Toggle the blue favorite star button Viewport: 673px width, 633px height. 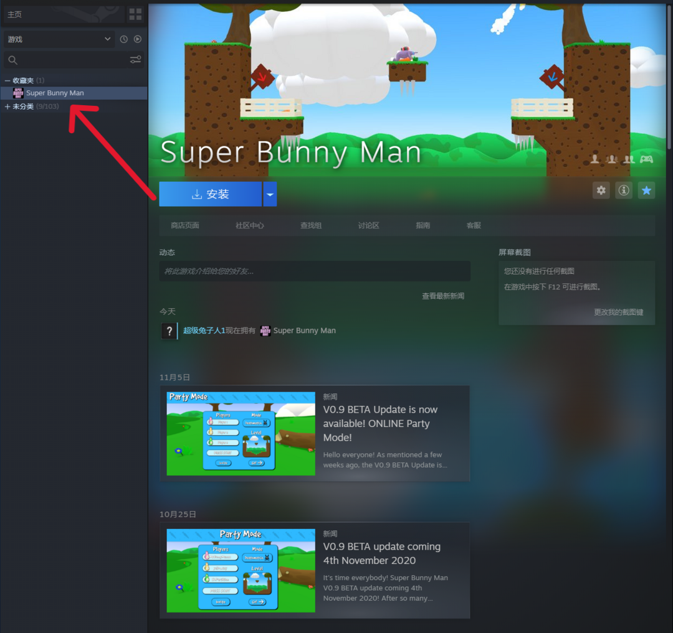[646, 190]
